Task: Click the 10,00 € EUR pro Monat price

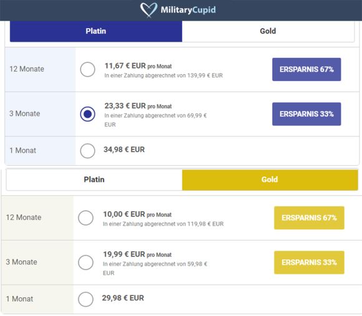Action: [x=137, y=214]
